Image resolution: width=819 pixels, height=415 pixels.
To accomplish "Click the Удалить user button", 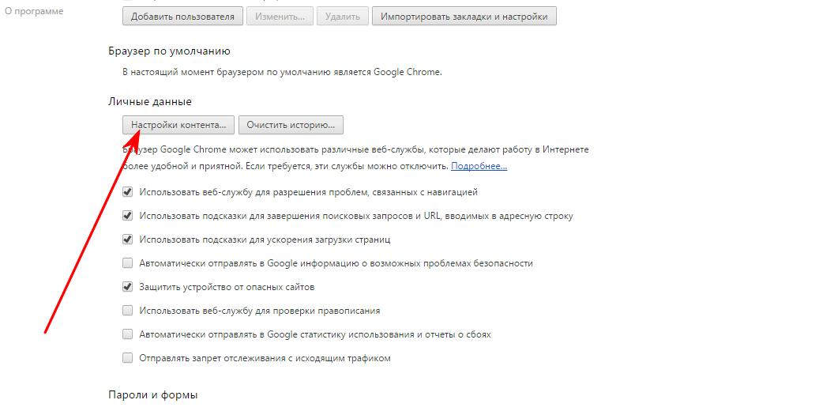I will (343, 16).
